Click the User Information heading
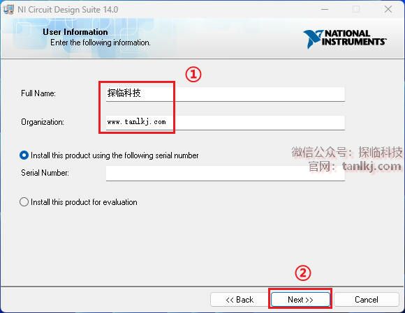Viewport: 405px width, 313px height. (75, 32)
